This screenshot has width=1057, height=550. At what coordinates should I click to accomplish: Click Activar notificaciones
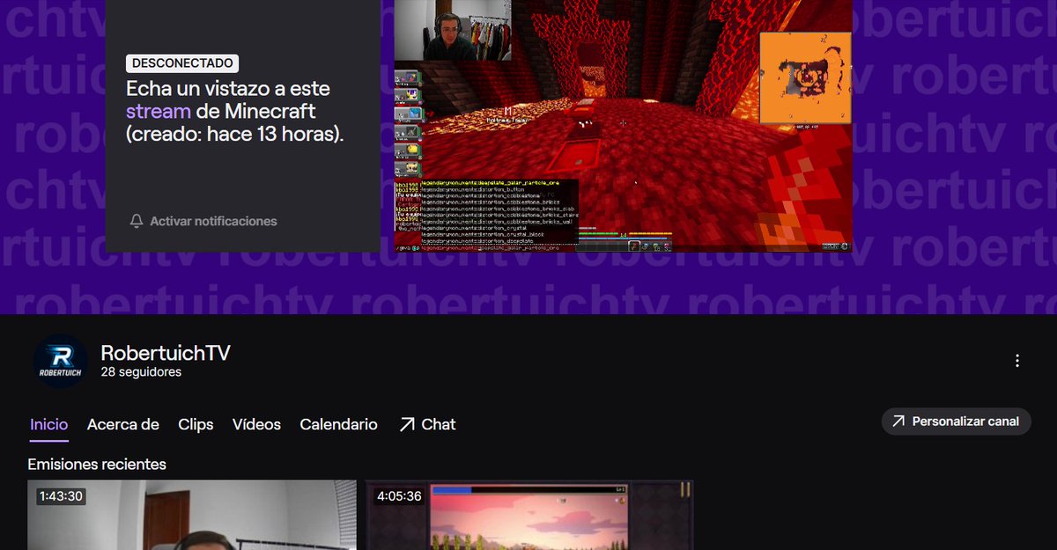tap(203, 221)
